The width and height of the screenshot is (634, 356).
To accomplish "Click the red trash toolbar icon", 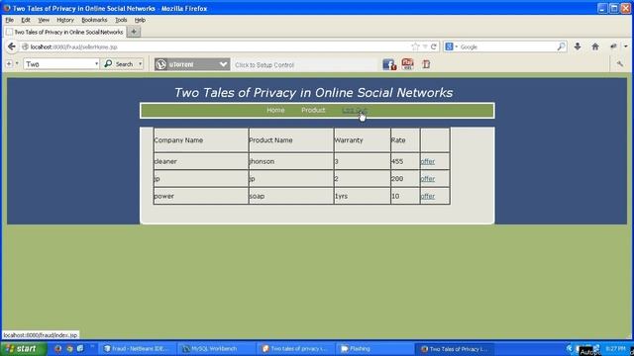I will coord(426,64).
